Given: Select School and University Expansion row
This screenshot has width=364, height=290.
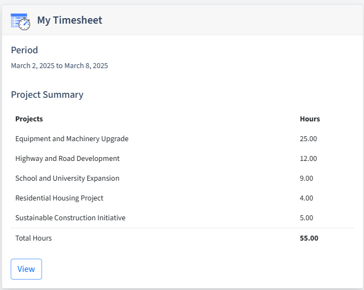Looking at the screenshot, I should click(183, 178).
